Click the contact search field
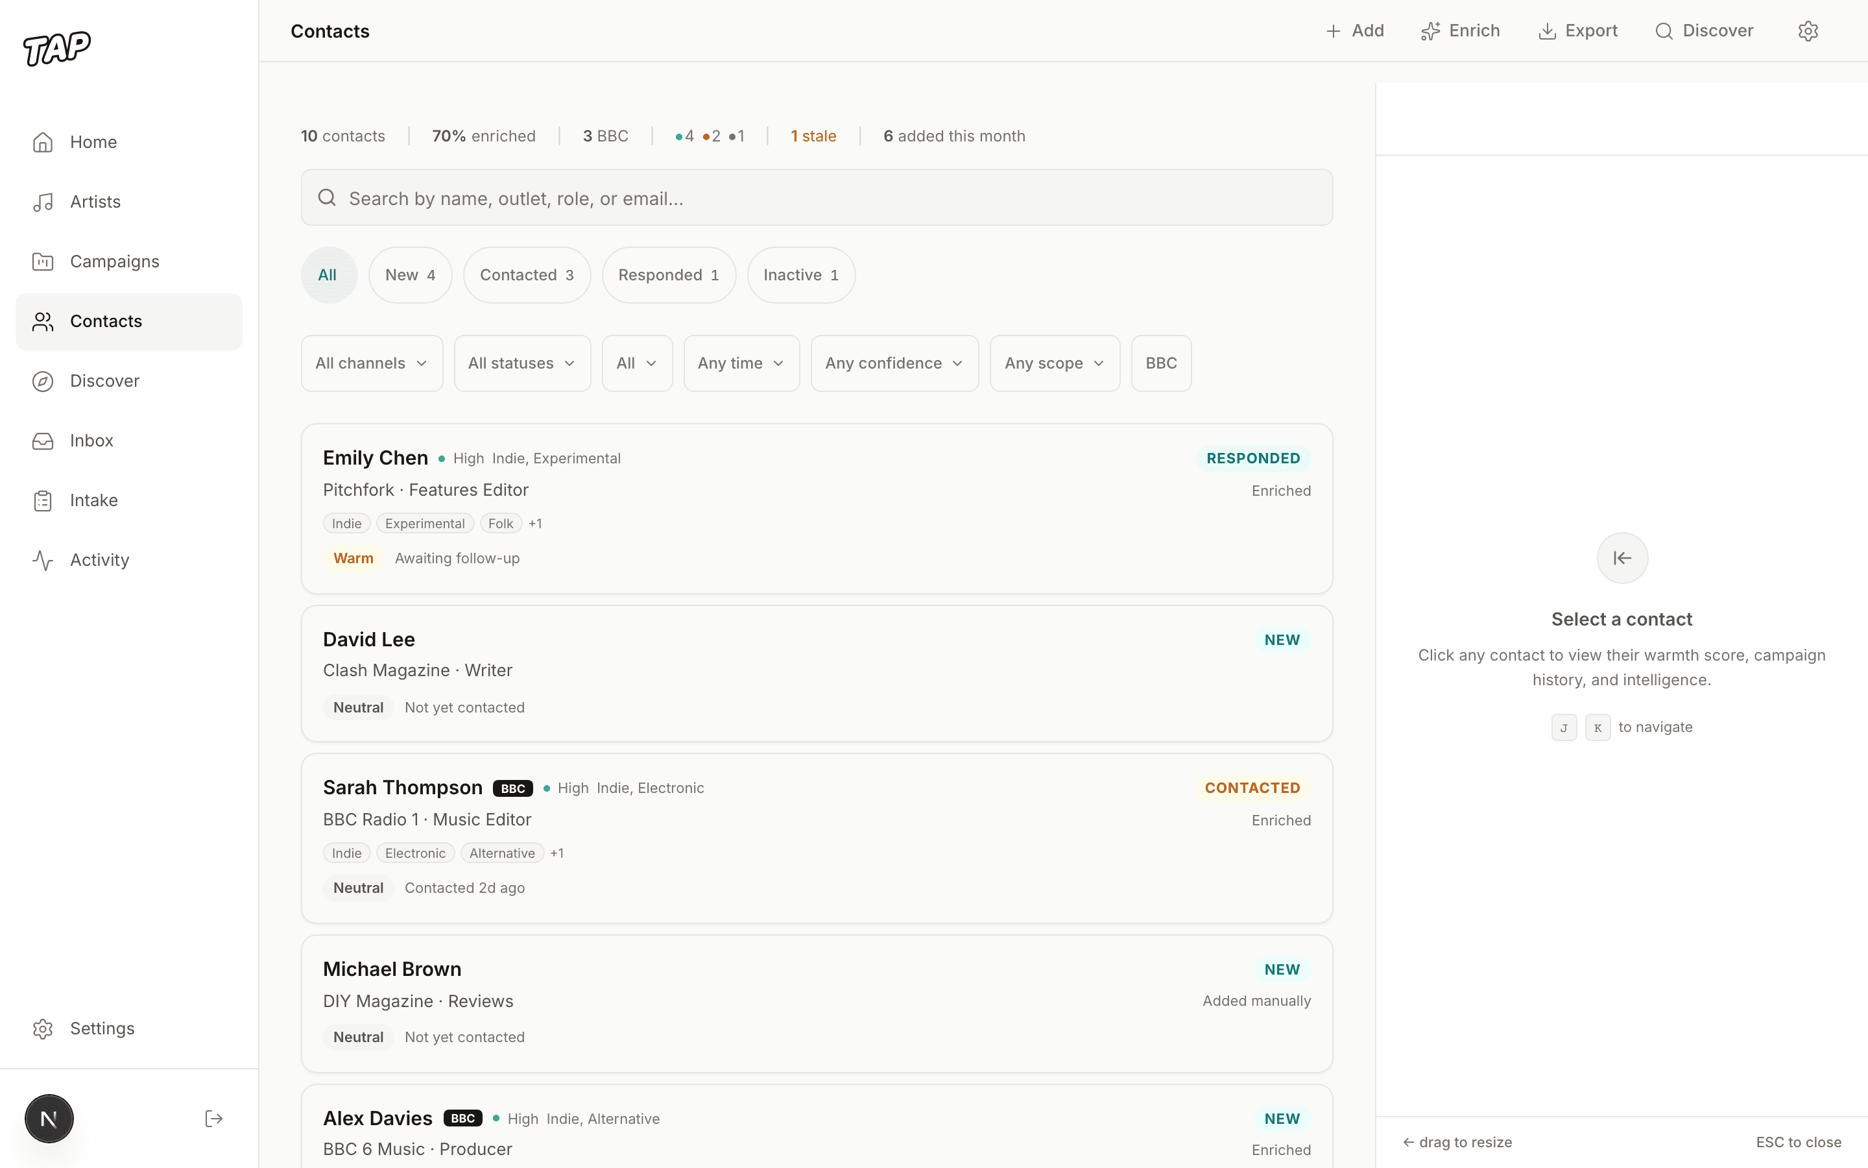The height and width of the screenshot is (1168, 1868). coord(816,197)
